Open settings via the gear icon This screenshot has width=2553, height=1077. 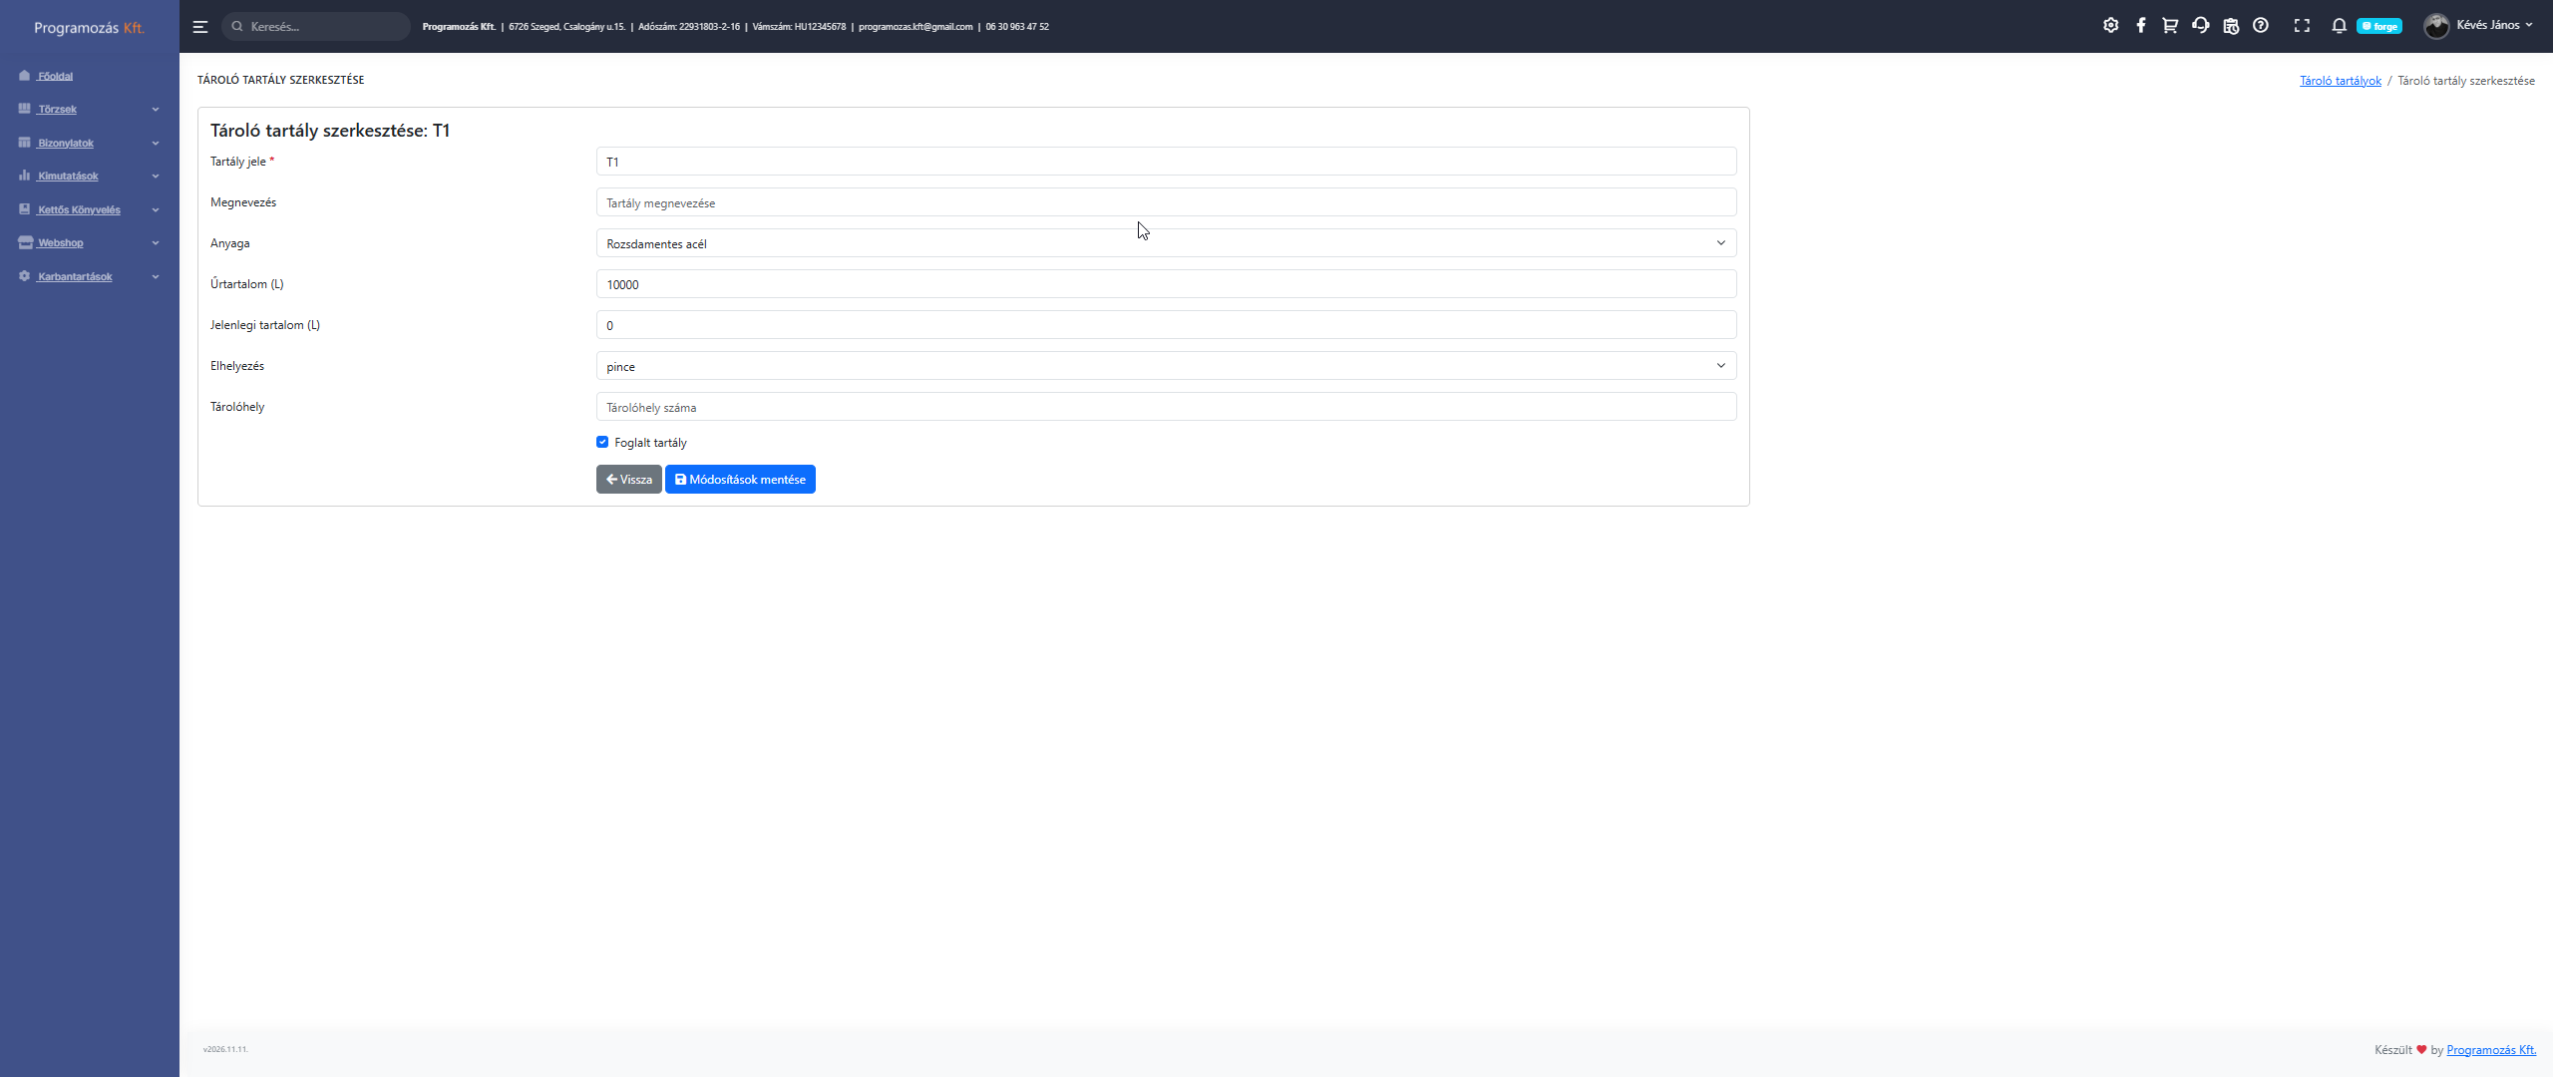click(2110, 26)
